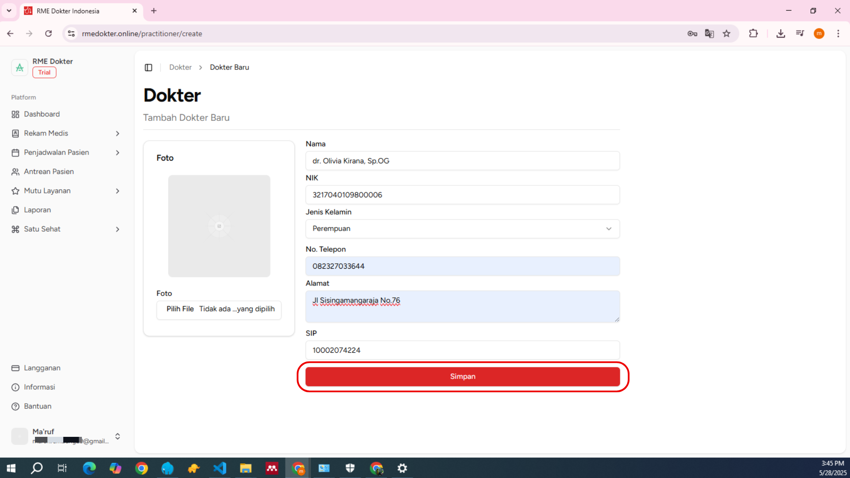Reload the page
The width and height of the screenshot is (850, 478).
click(48, 34)
